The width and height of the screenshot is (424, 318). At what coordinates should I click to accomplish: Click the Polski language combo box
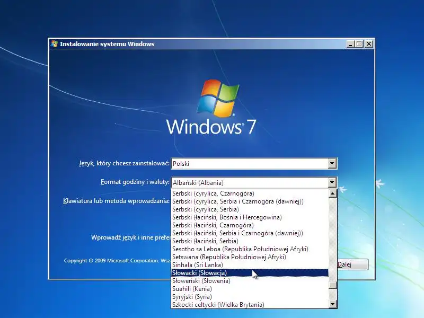(254, 164)
